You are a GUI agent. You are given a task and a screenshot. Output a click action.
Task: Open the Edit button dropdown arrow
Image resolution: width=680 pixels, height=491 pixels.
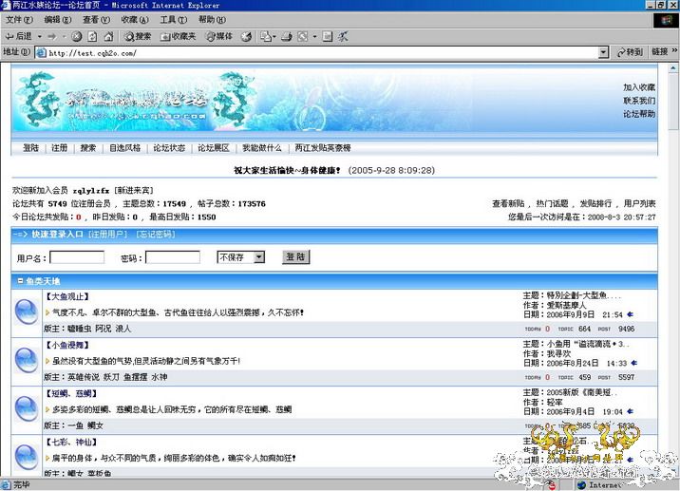pos(314,36)
